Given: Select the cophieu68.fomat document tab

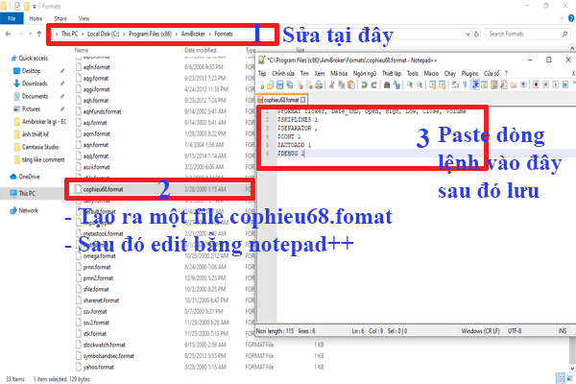Looking at the screenshot, I should pyautogui.click(x=281, y=100).
